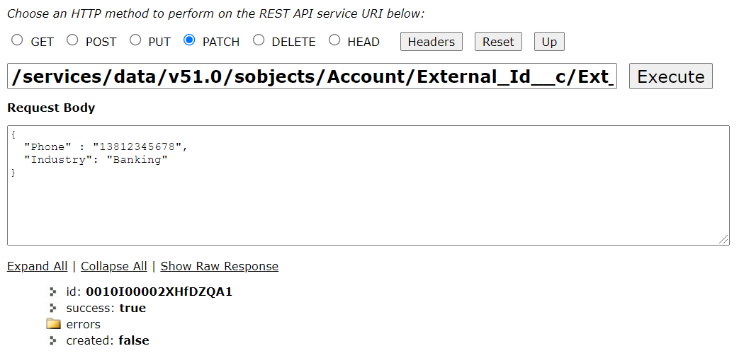The width and height of the screenshot is (739, 363).
Task: Click the Collapse All link
Action: [114, 266]
